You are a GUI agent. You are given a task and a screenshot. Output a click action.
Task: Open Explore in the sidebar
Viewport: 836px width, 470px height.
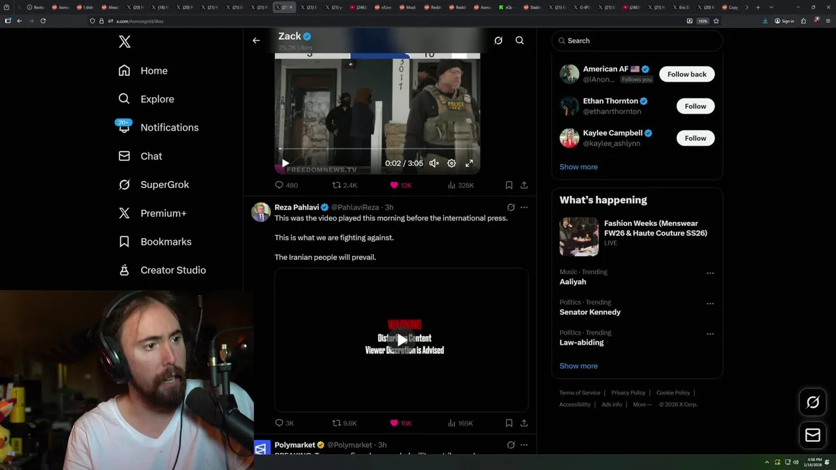[x=146, y=99]
